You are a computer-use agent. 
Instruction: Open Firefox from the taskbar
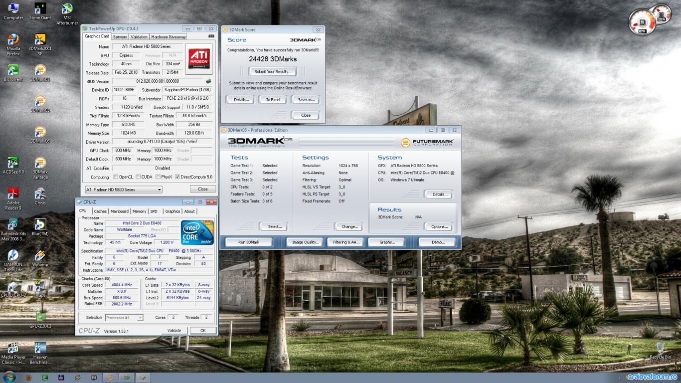(x=28, y=378)
